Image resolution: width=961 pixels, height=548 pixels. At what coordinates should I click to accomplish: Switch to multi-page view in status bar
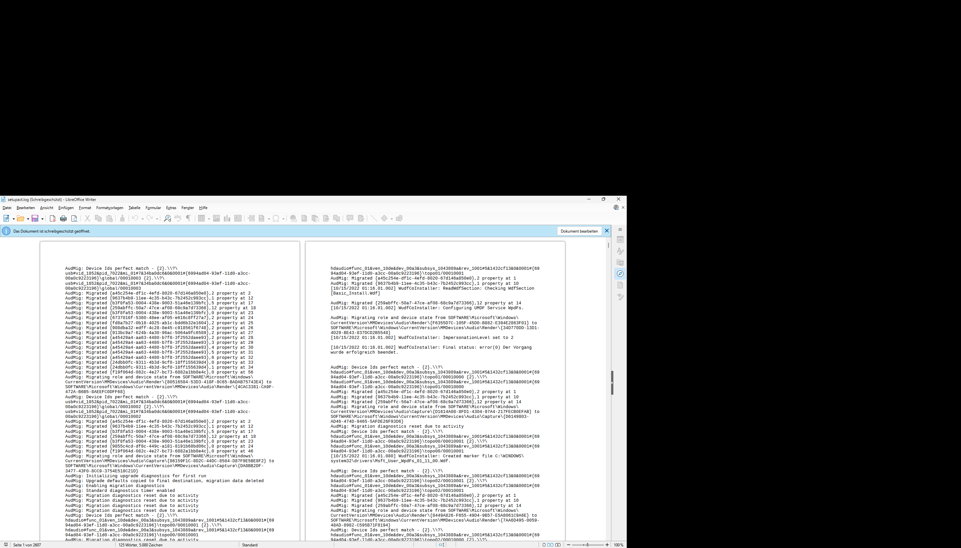click(550, 544)
